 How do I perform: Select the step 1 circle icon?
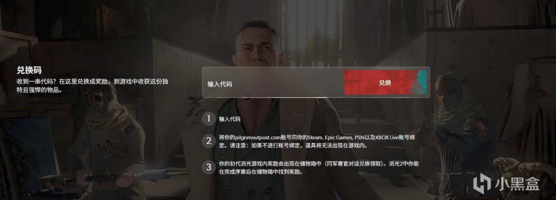209,119
